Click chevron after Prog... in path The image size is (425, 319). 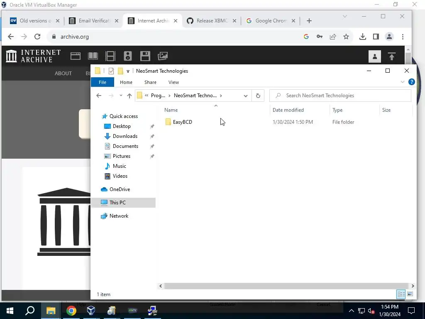tap(169, 96)
